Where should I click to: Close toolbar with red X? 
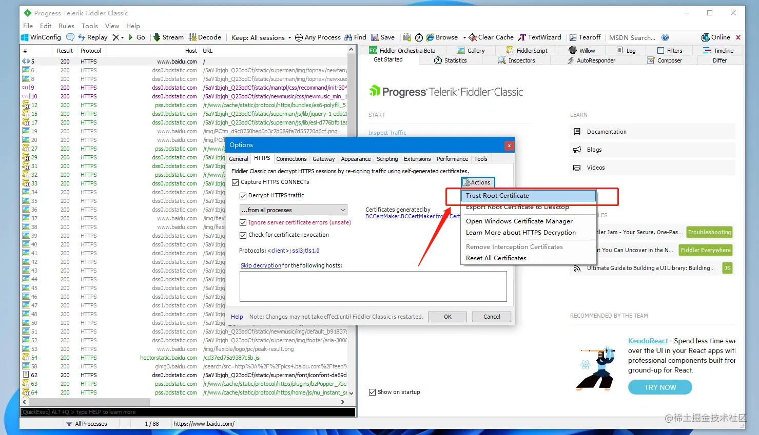(738, 37)
